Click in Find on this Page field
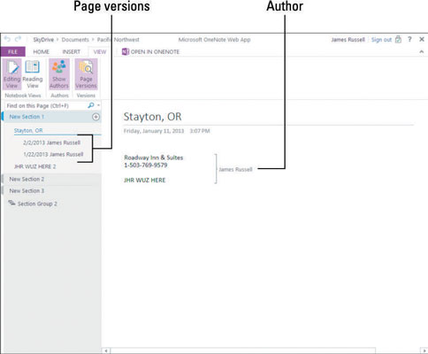This screenshot has width=428, height=354. (x=46, y=105)
